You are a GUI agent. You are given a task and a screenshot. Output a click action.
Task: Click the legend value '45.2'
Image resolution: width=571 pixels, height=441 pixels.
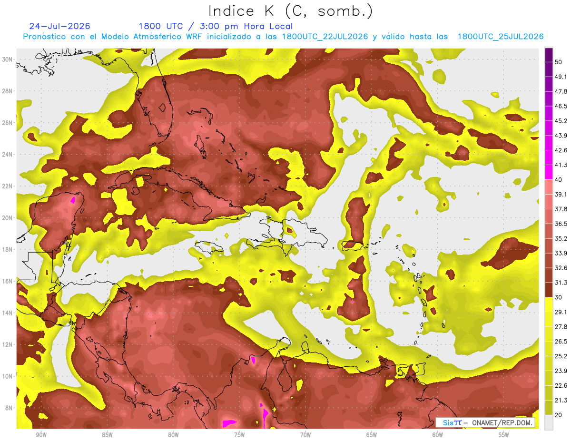[561, 121]
